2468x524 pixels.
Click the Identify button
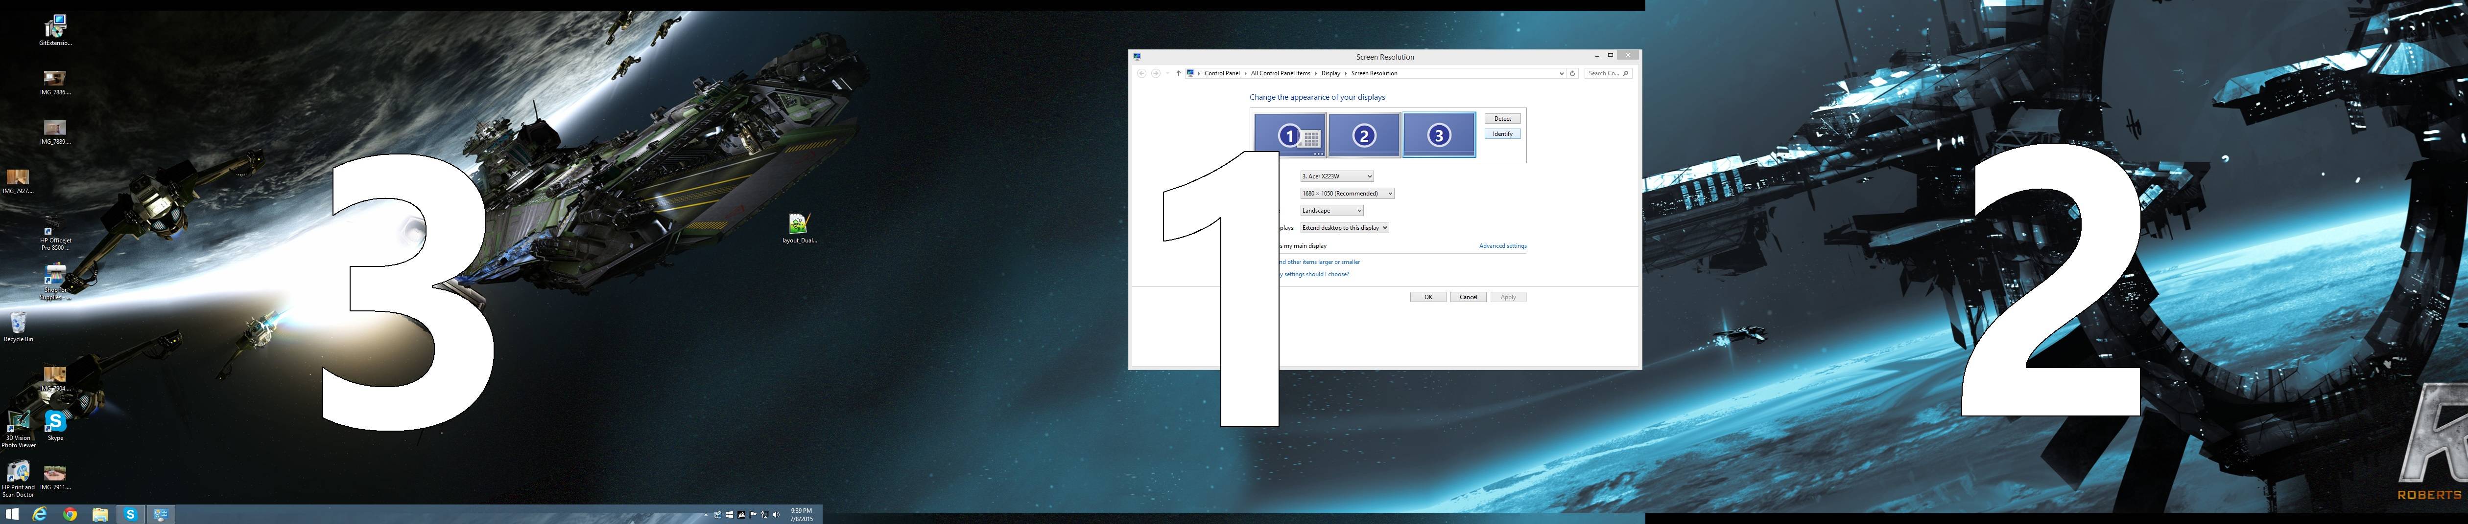pos(1502,134)
